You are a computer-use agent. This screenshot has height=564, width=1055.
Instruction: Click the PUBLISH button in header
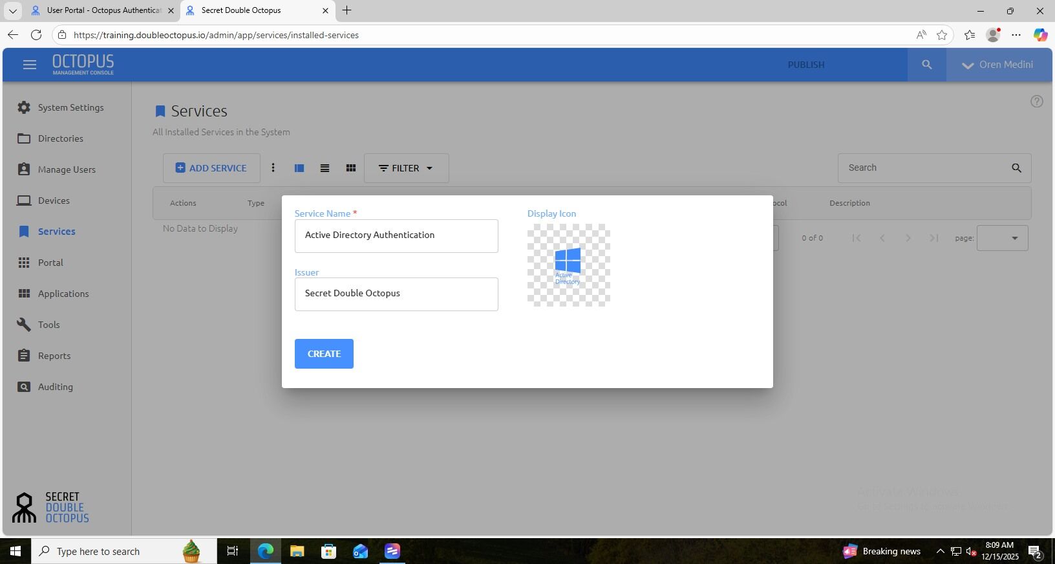click(x=805, y=65)
